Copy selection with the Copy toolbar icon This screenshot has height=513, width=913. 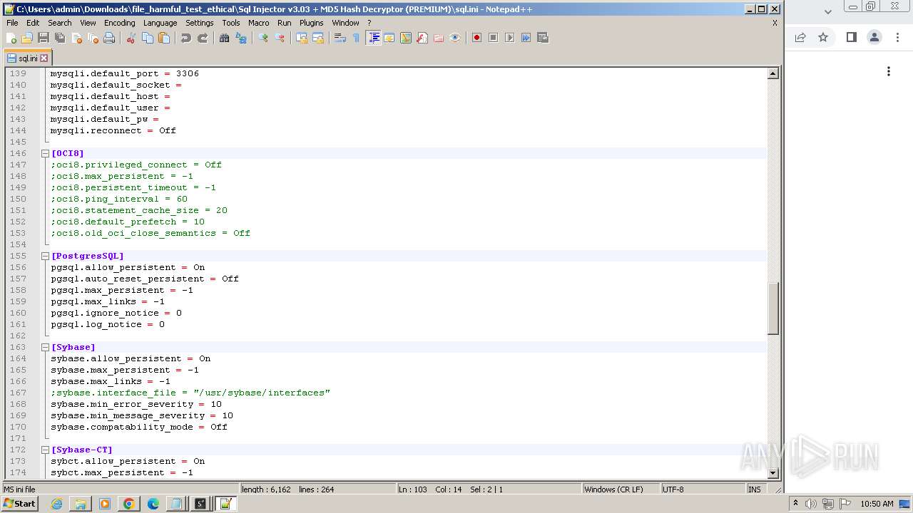[148, 38]
